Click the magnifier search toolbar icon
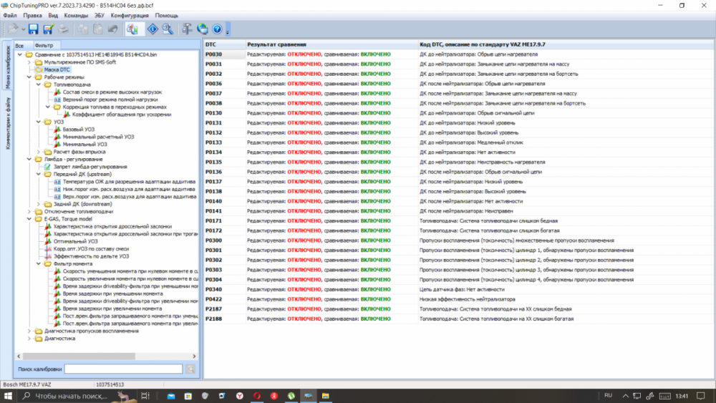Viewport: 716px width, 403px height. coord(167,29)
